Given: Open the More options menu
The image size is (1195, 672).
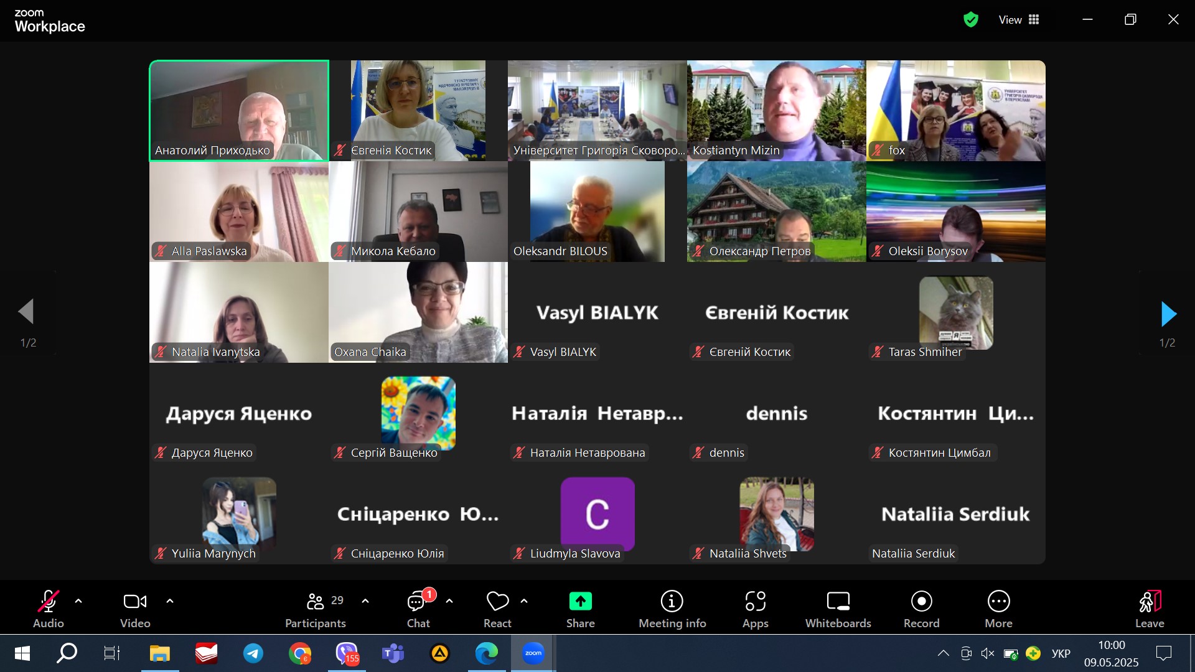Looking at the screenshot, I should click(998, 609).
